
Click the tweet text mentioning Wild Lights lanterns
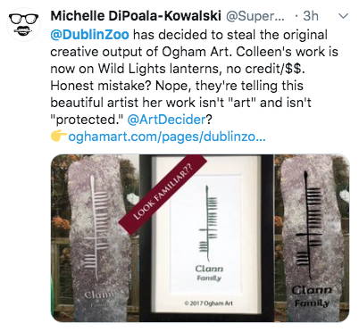(178, 69)
